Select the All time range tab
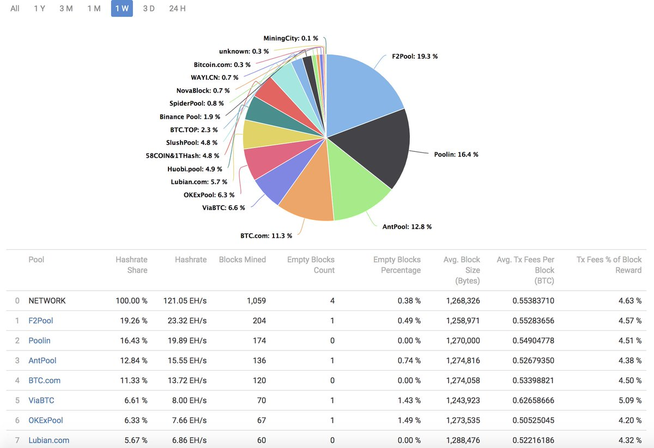 point(15,9)
